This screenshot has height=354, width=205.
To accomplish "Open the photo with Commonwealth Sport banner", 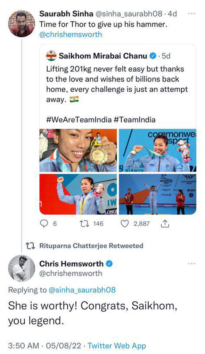I will pyautogui.click(x=158, y=150).
